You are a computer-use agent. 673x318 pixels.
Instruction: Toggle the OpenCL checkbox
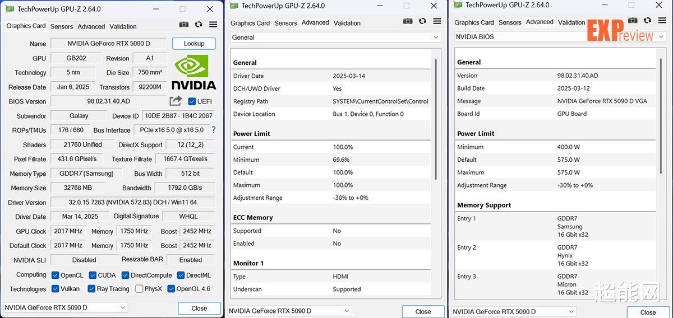point(55,275)
